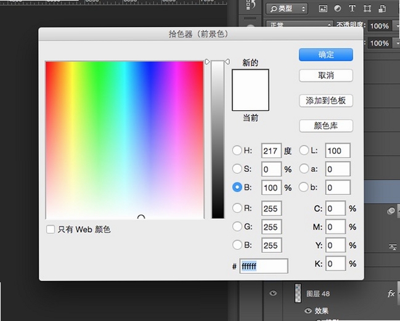Select the L lightness radio button
The height and width of the screenshot is (321, 400).
[304, 150]
